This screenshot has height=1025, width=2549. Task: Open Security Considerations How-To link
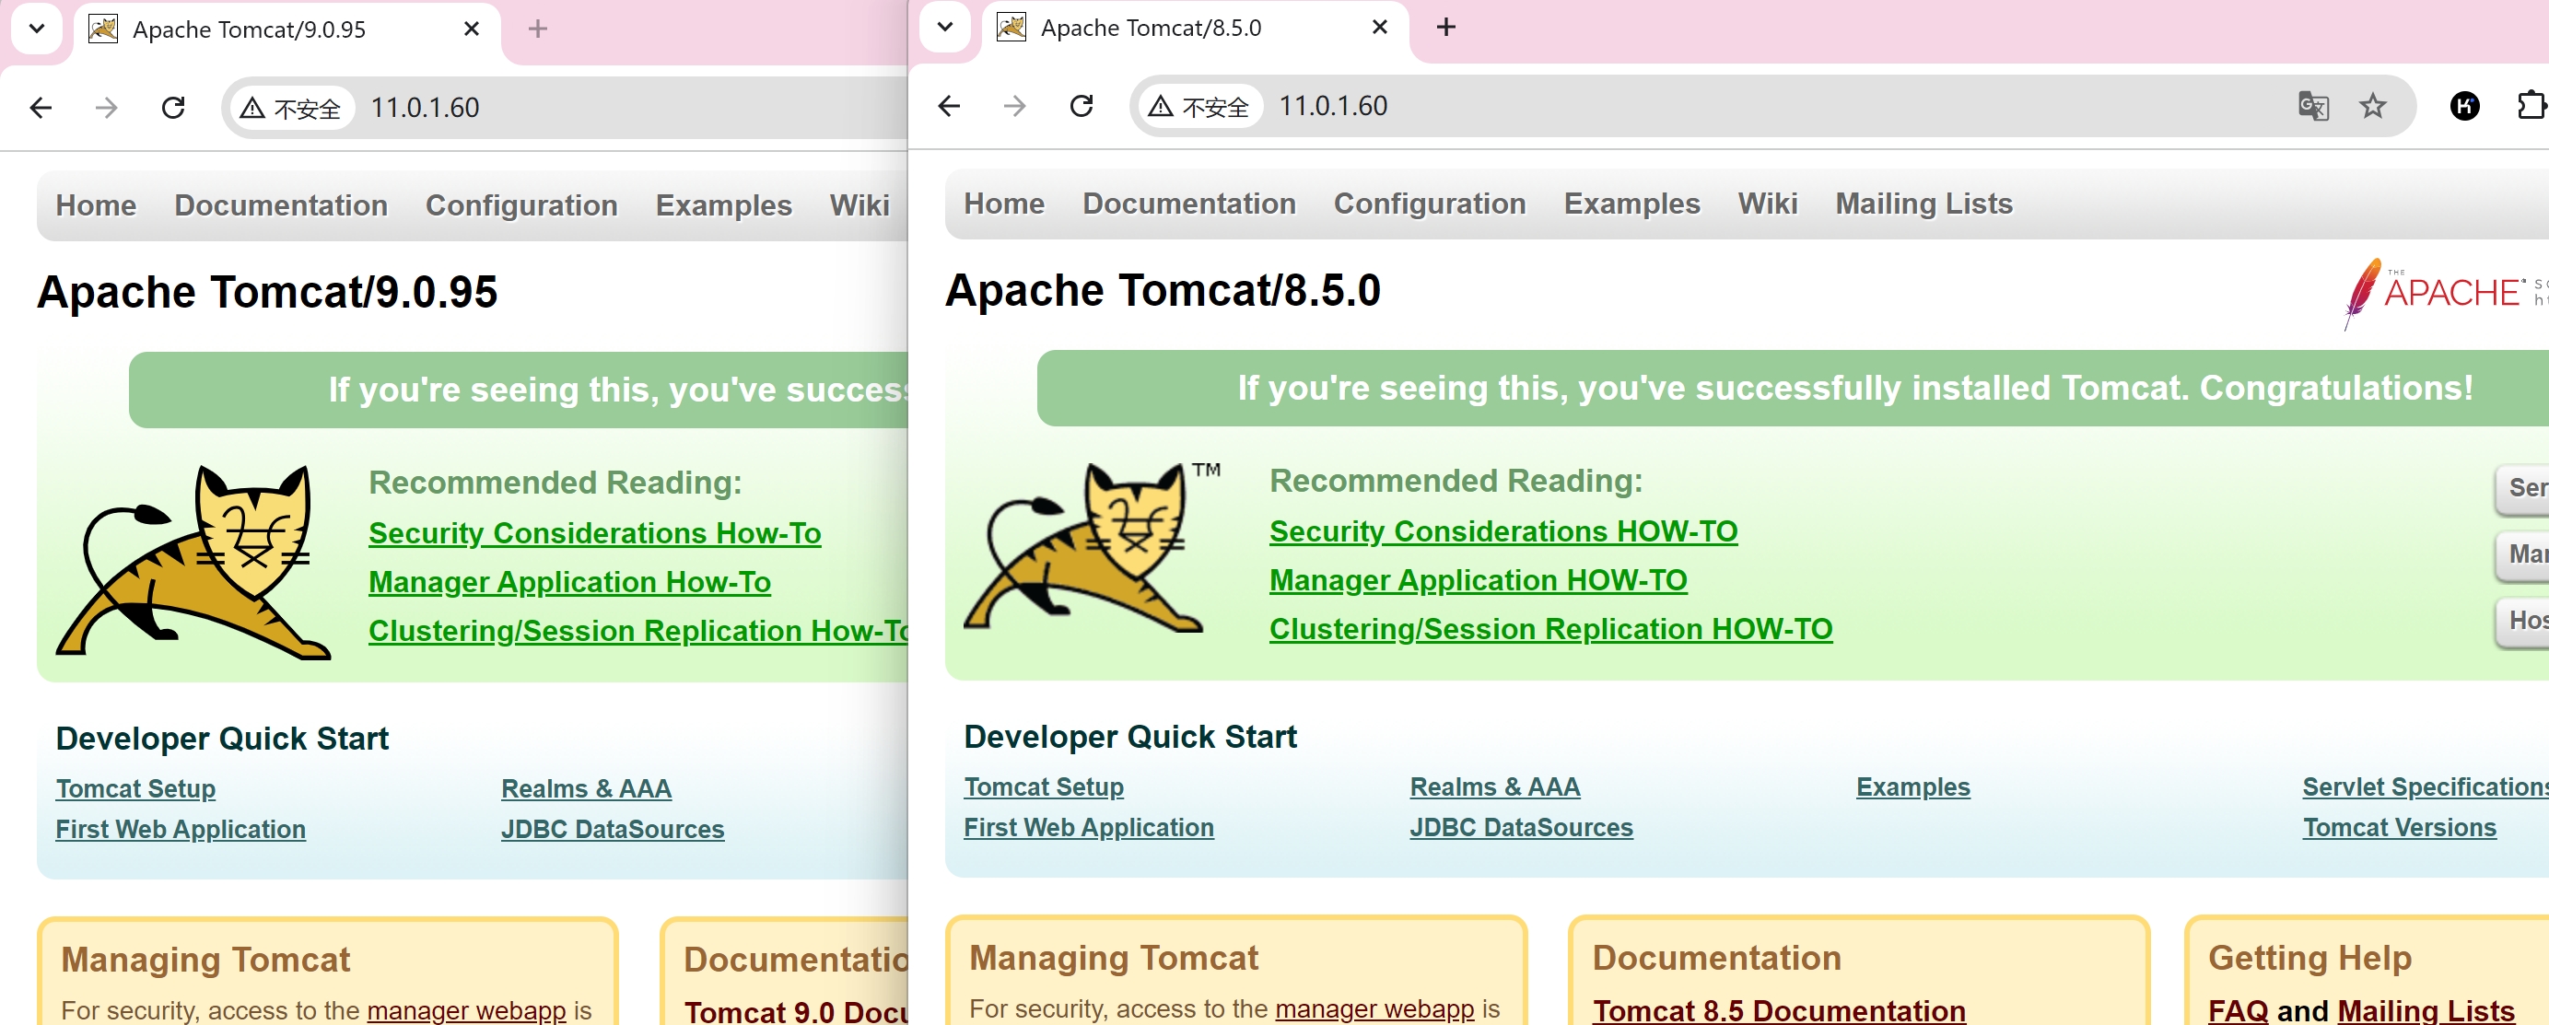tap(595, 533)
